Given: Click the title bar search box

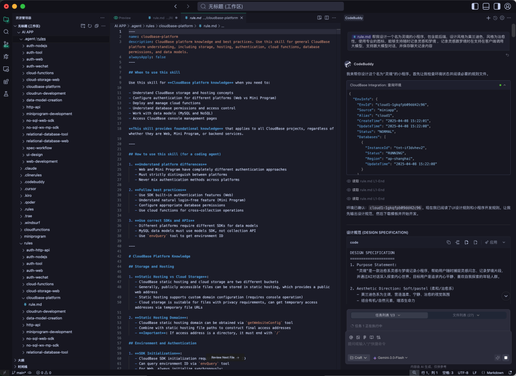Looking at the screenshot, I should pyautogui.click(x=270, y=6).
